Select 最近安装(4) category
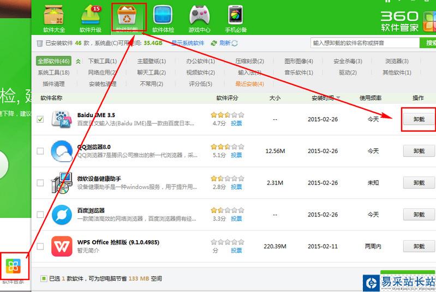 (249, 84)
